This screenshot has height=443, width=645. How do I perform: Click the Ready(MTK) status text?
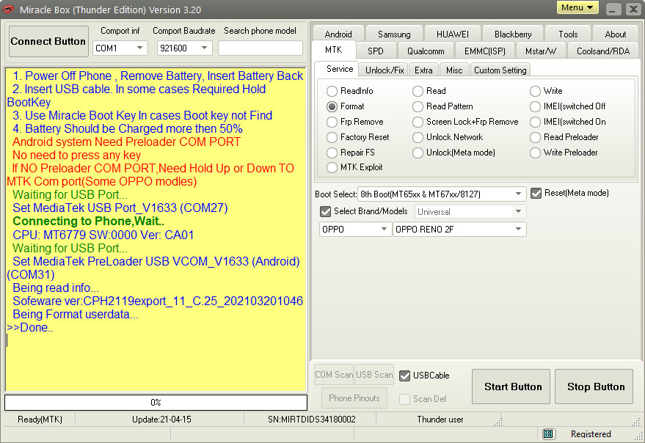(40, 420)
